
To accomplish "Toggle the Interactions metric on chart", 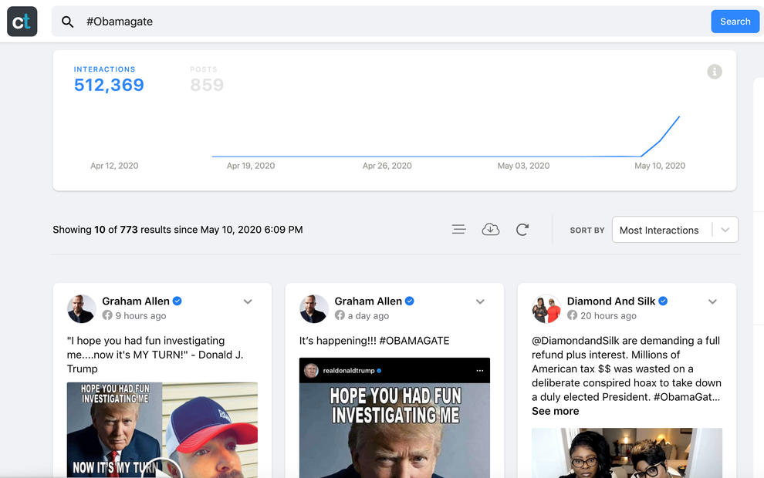I will pyautogui.click(x=109, y=79).
